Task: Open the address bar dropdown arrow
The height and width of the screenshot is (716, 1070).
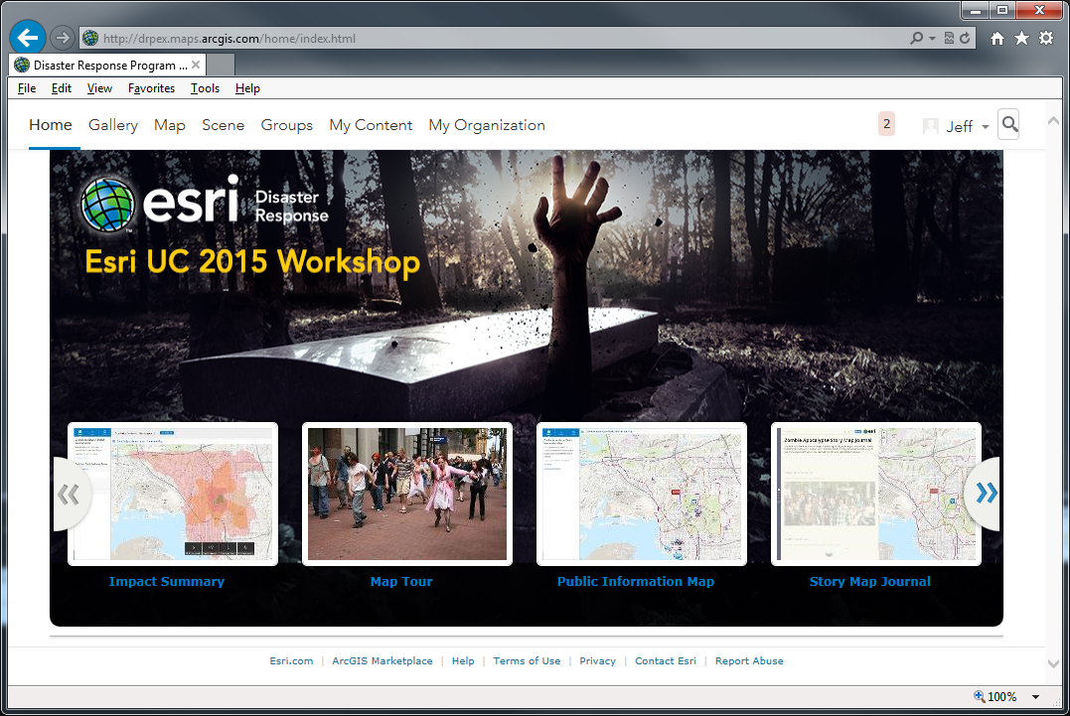Action: tap(932, 38)
